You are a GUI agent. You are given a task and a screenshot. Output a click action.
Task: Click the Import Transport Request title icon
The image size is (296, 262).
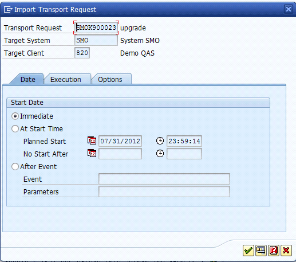(x=8, y=9)
